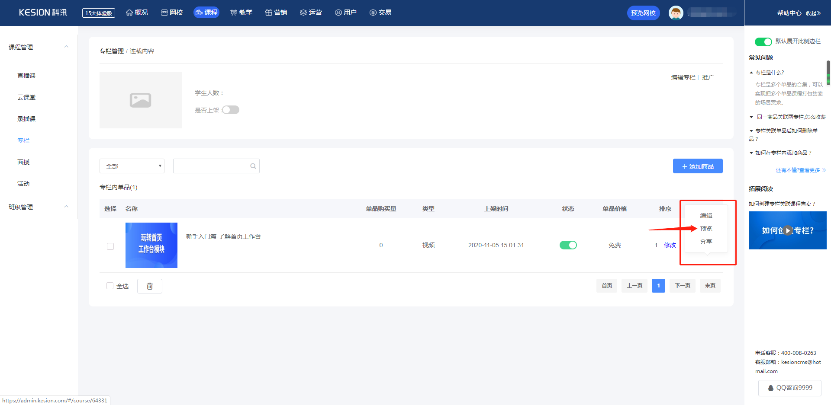Viewport: 831px width, 405px height.
Task: Go to 上一页 previous page
Action: tap(635, 286)
